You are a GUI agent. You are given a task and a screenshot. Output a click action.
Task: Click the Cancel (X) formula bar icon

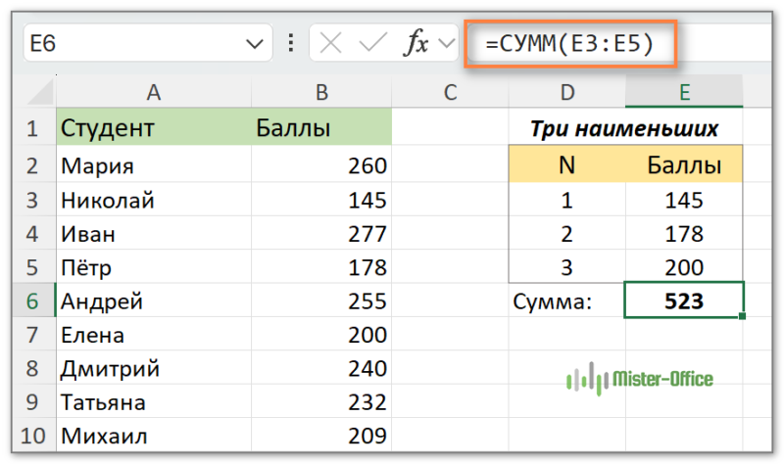[331, 43]
